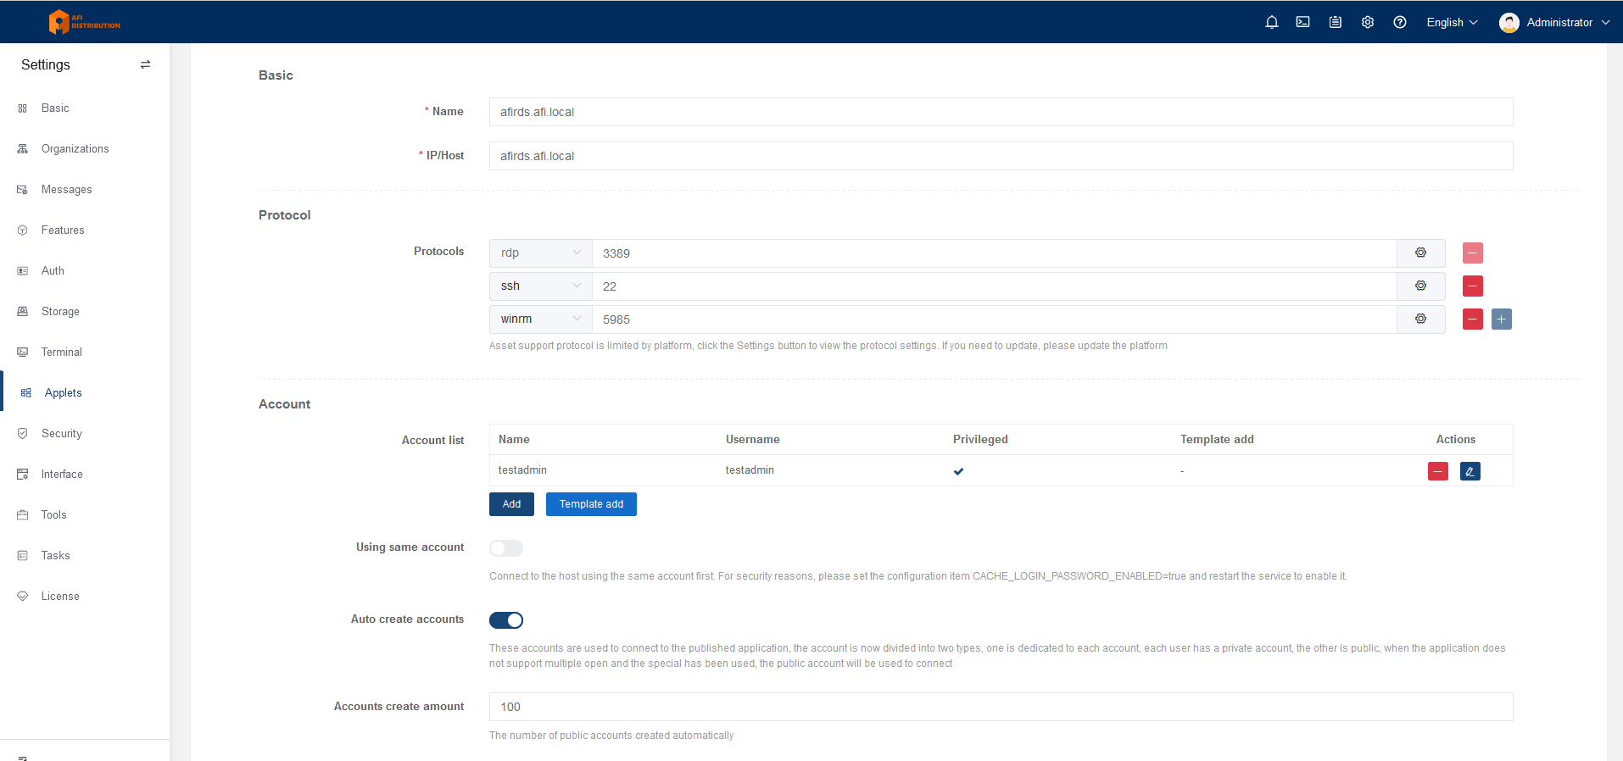Open License settings

click(85, 596)
